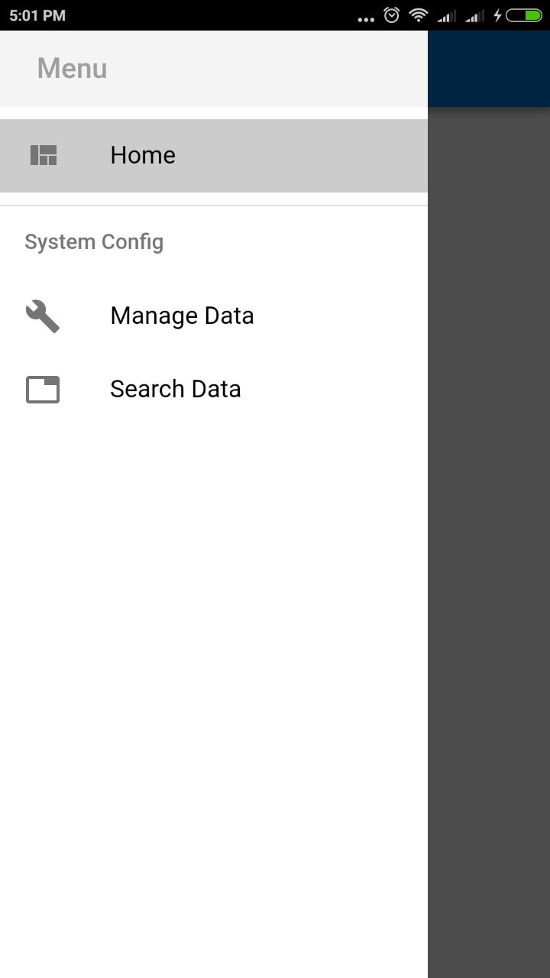
Task: Tap the folder icon next to Search Data
Action: tap(42, 389)
